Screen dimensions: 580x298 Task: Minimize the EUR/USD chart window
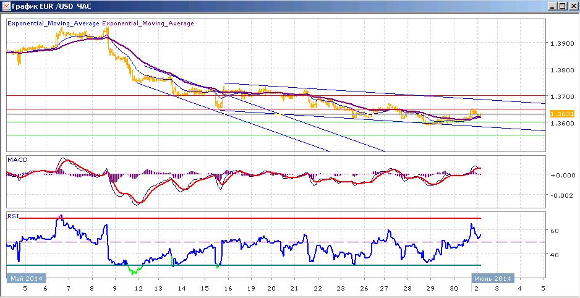click(x=553, y=6)
